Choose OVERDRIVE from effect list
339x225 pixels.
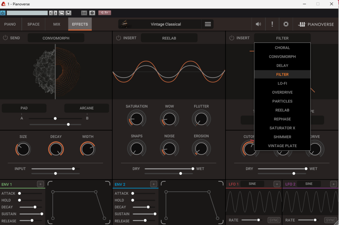[x=282, y=92]
